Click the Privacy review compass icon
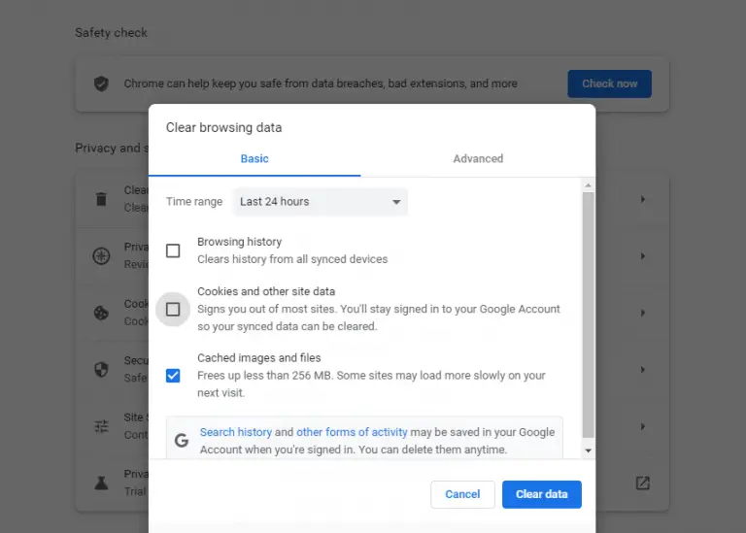 (101, 256)
